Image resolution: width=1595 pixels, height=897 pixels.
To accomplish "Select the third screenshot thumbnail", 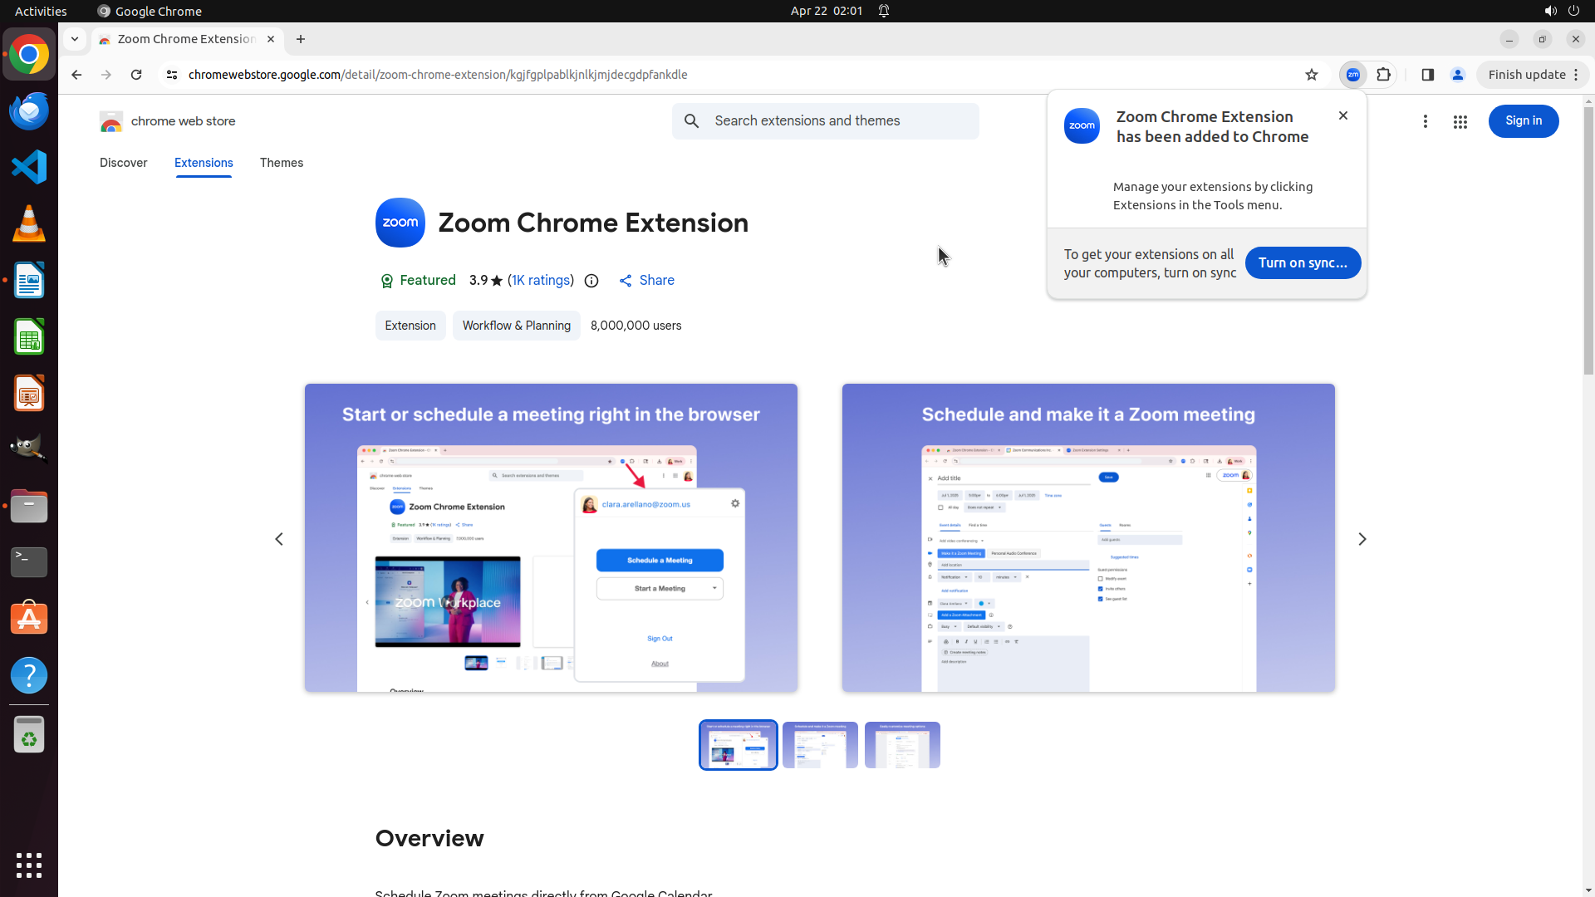I will click(x=902, y=745).
